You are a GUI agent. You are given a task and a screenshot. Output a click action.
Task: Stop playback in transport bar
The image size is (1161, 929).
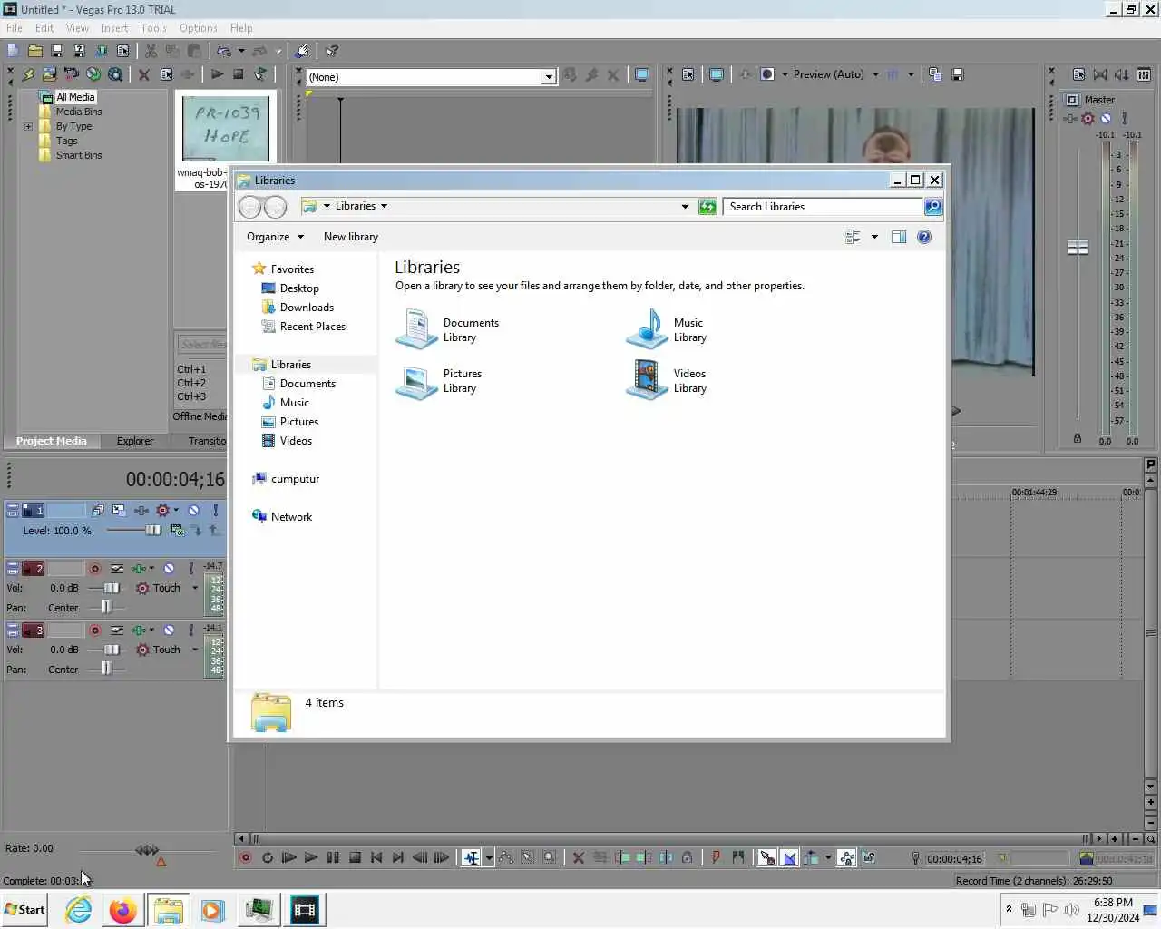[x=355, y=857]
